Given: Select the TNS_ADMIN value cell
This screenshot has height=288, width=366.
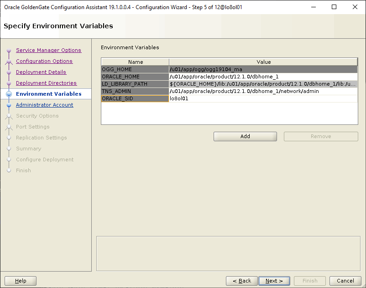Looking at the screenshot, I should pos(263,91).
